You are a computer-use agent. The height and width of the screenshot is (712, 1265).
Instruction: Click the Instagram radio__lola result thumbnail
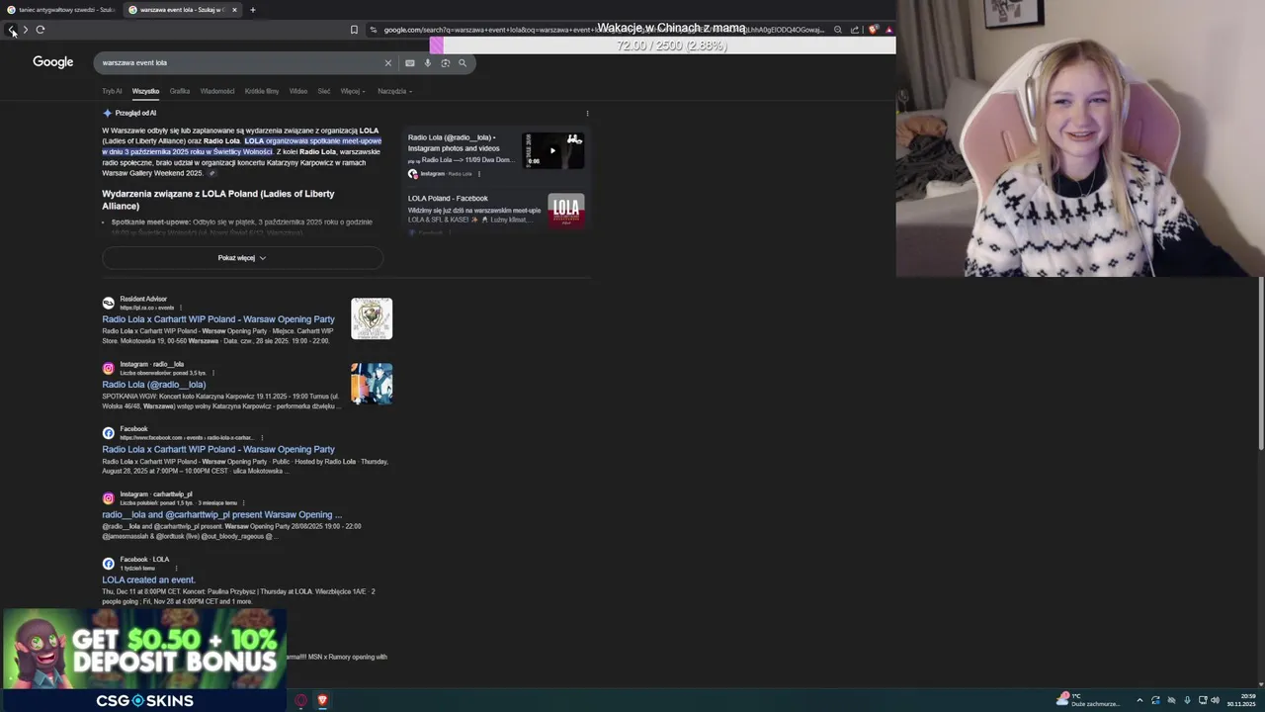point(372,384)
